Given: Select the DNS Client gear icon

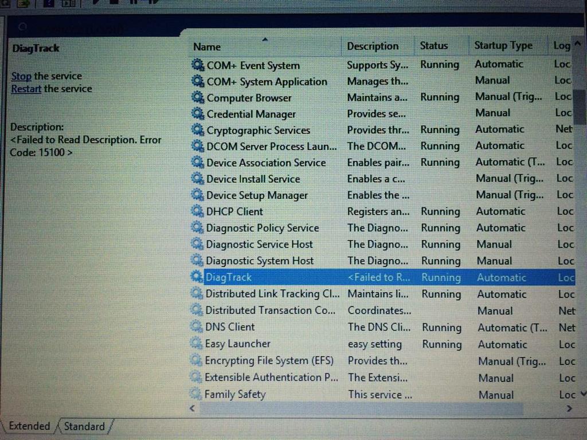Looking at the screenshot, I should [x=196, y=327].
